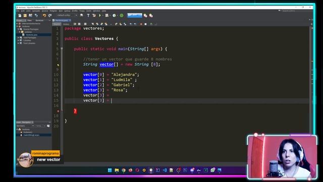The image size is (323, 182).
Task: Open Google Chrome from the taskbar
Action: coord(124,170)
